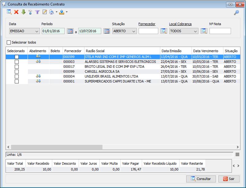Viewport: 246px width, 188px height.
Task: Check the CARGILL AGRICOLA row checkbox
Action: (x=17, y=71)
